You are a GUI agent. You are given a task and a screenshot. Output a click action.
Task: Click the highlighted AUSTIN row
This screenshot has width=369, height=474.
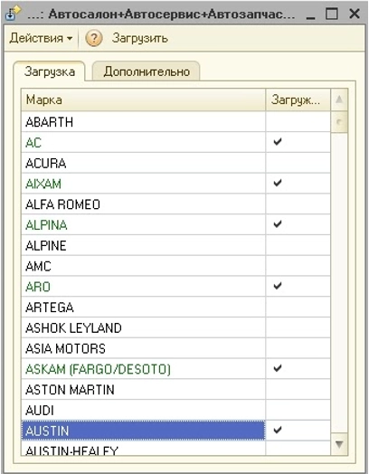(x=143, y=431)
